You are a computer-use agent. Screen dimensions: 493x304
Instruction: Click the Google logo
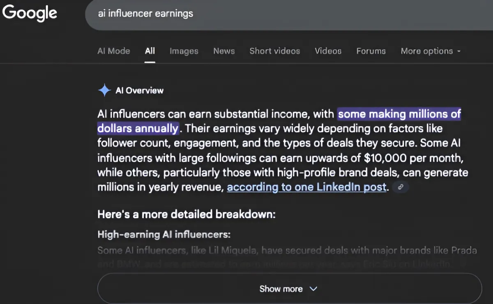pyautogui.click(x=30, y=13)
